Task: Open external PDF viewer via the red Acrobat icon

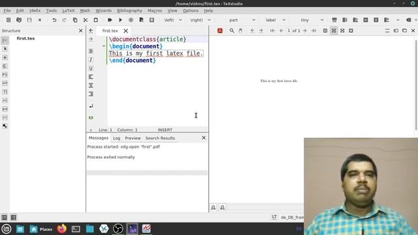Action: (220, 31)
